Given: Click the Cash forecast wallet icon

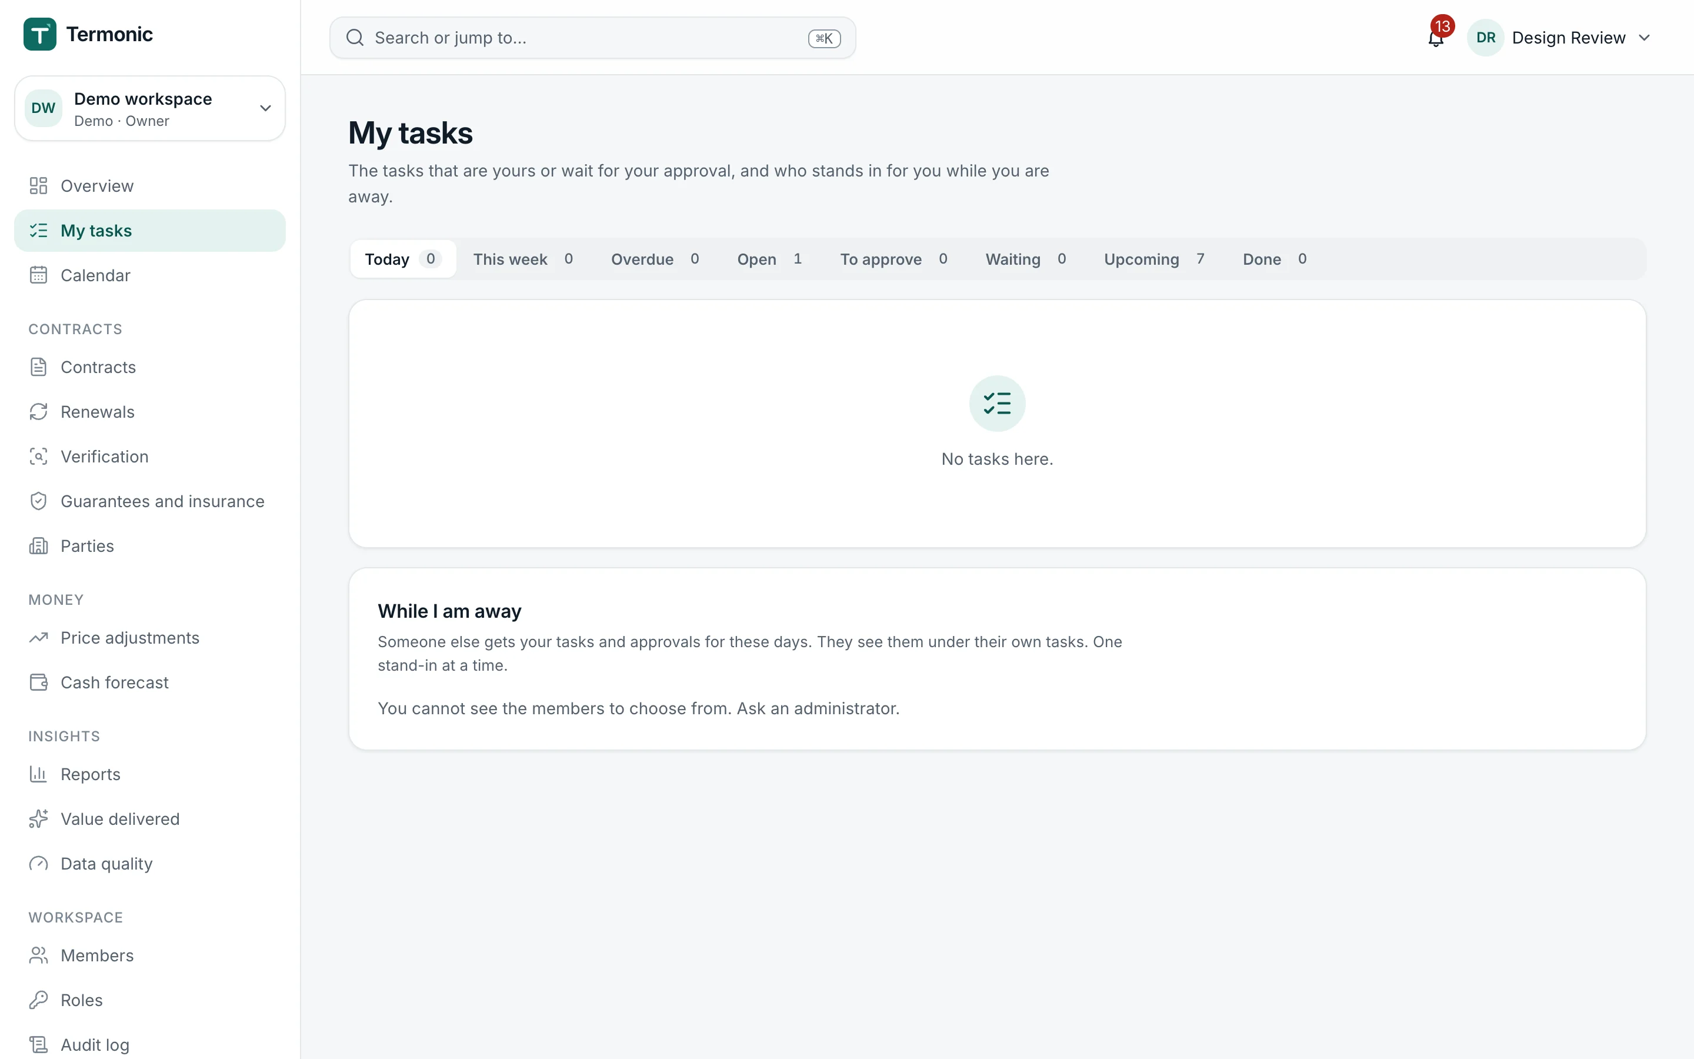Looking at the screenshot, I should tap(38, 683).
